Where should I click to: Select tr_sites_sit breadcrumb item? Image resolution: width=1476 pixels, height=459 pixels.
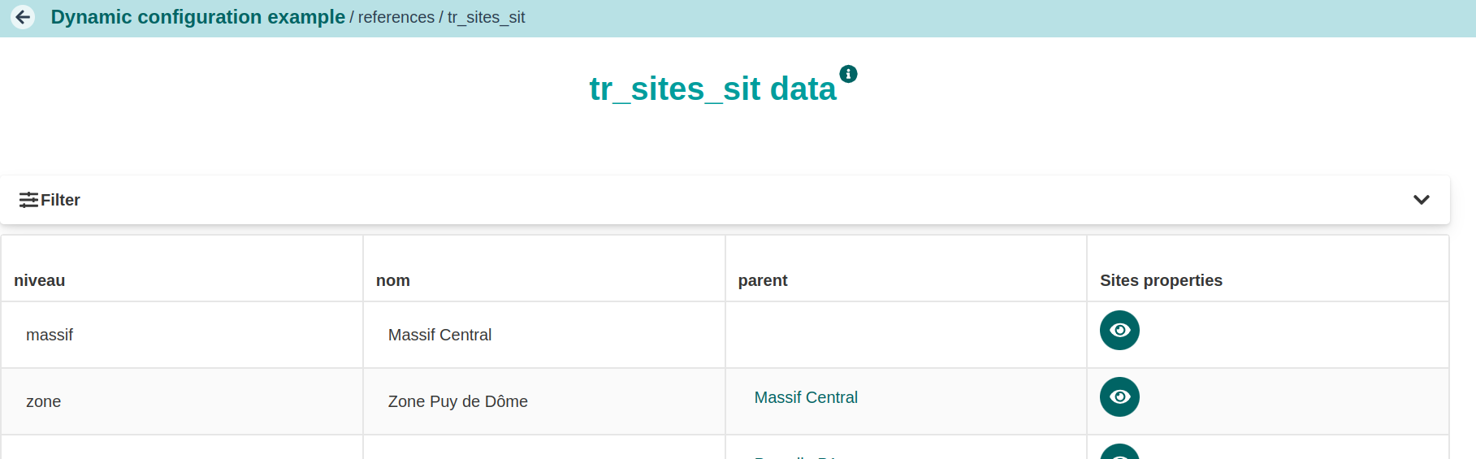click(x=487, y=17)
